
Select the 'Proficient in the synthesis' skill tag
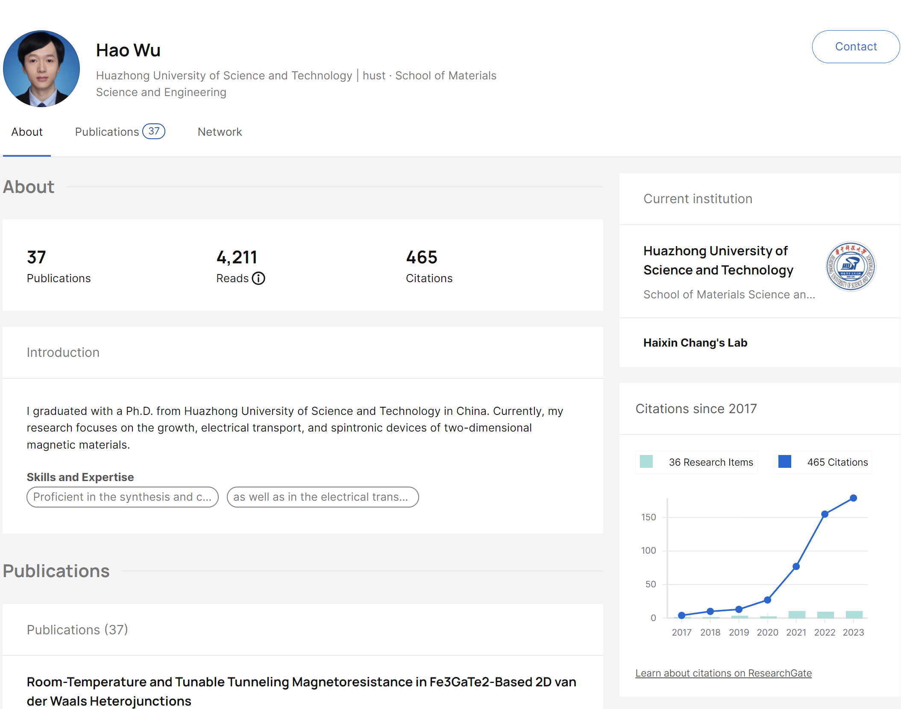point(123,497)
